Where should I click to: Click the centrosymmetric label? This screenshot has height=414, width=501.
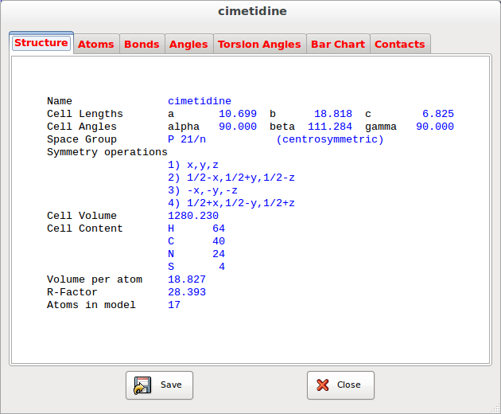coord(330,139)
